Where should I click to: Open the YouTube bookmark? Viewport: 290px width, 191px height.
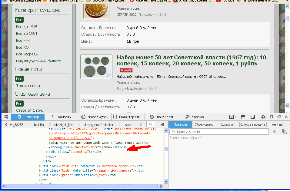(226, 1)
